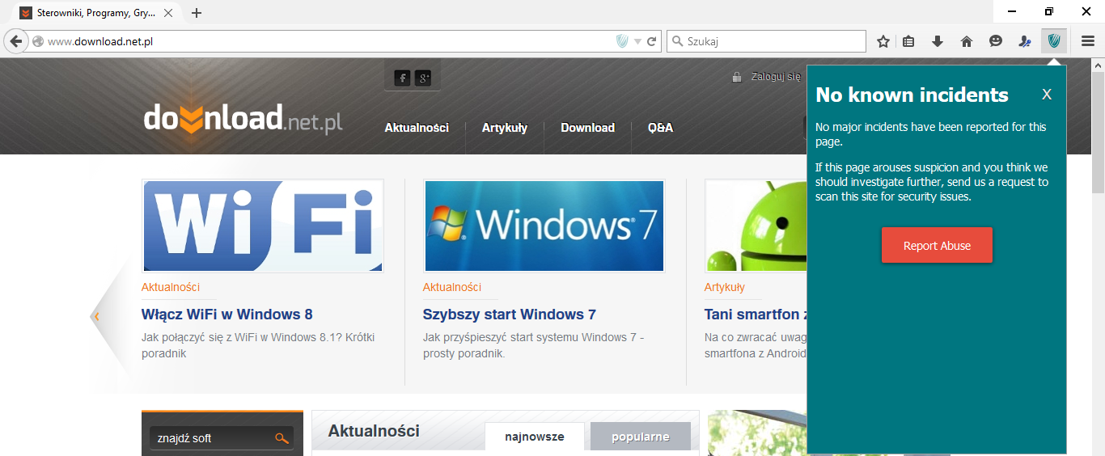This screenshot has width=1105, height=456.
Task: Switch to the popularne tab
Action: (x=641, y=437)
